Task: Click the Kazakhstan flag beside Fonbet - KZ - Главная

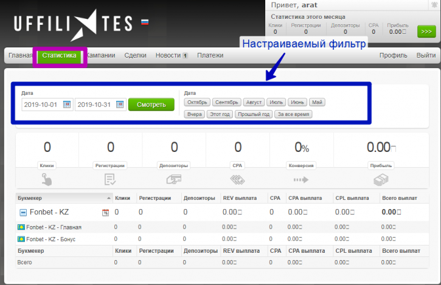Action: (21, 227)
